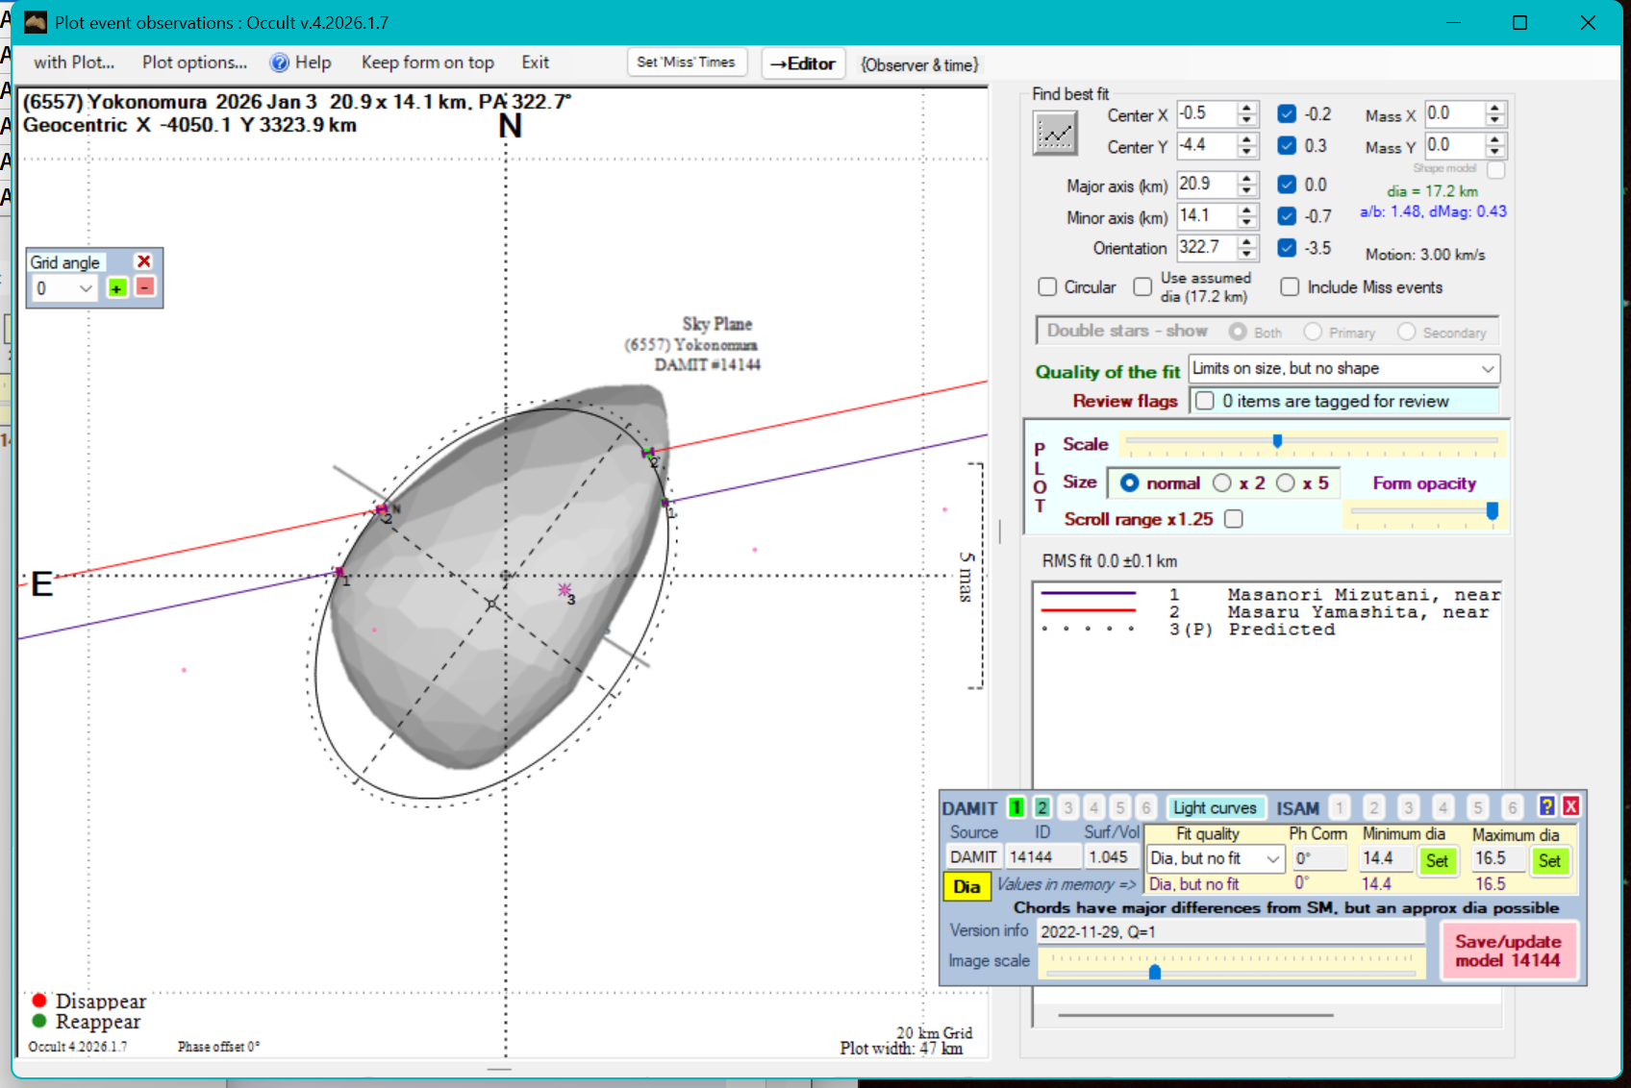This screenshot has width=1631, height=1088.
Task: Close the Grid angle panel
Action: [144, 261]
